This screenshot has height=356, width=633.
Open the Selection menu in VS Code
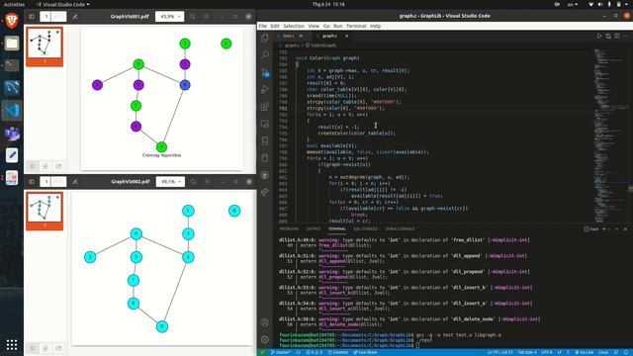point(294,26)
